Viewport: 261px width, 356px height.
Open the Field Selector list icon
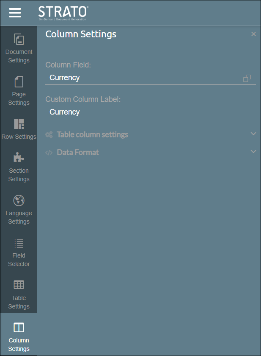pos(19,243)
